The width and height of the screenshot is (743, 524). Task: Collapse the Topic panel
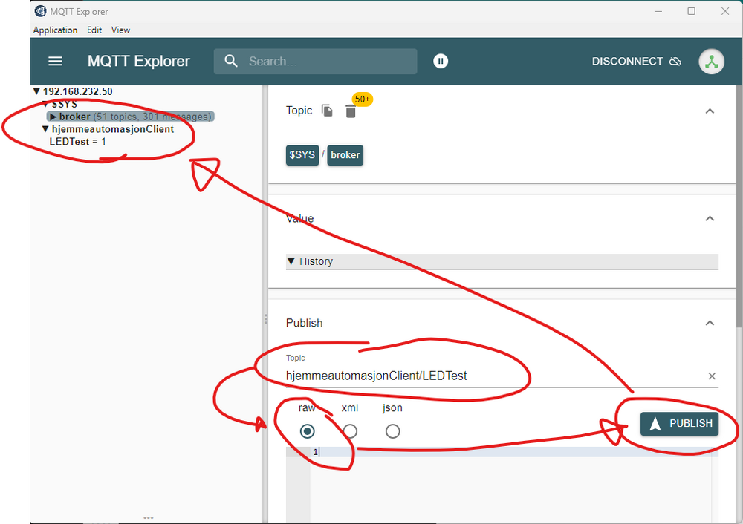click(710, 111)
